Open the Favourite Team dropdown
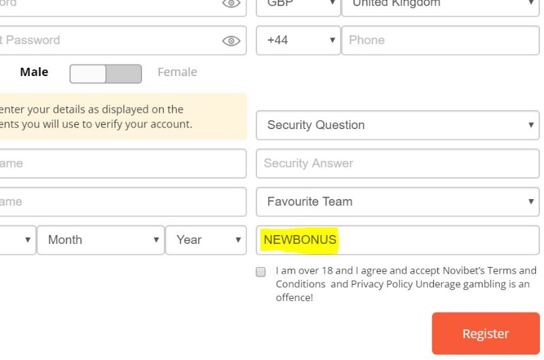544x360 pixels. (398, 202)
